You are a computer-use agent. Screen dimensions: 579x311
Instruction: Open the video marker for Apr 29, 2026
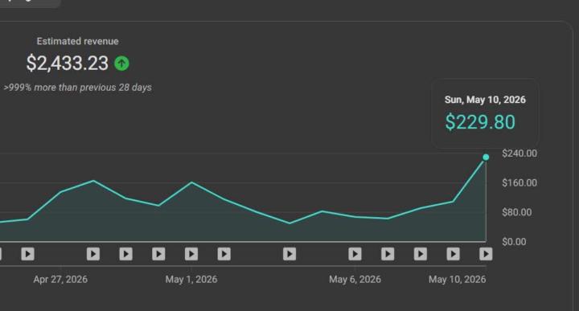[126, 254]
